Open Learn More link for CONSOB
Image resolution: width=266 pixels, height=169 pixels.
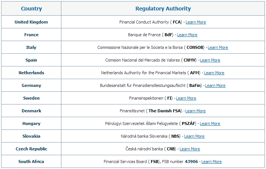tap(218, 47)
